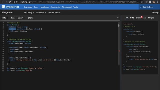This screenshot has height=90, width=160.
Task: Focus the Search Docs input field
Action: pyautogui.click(x=149, y=7)
